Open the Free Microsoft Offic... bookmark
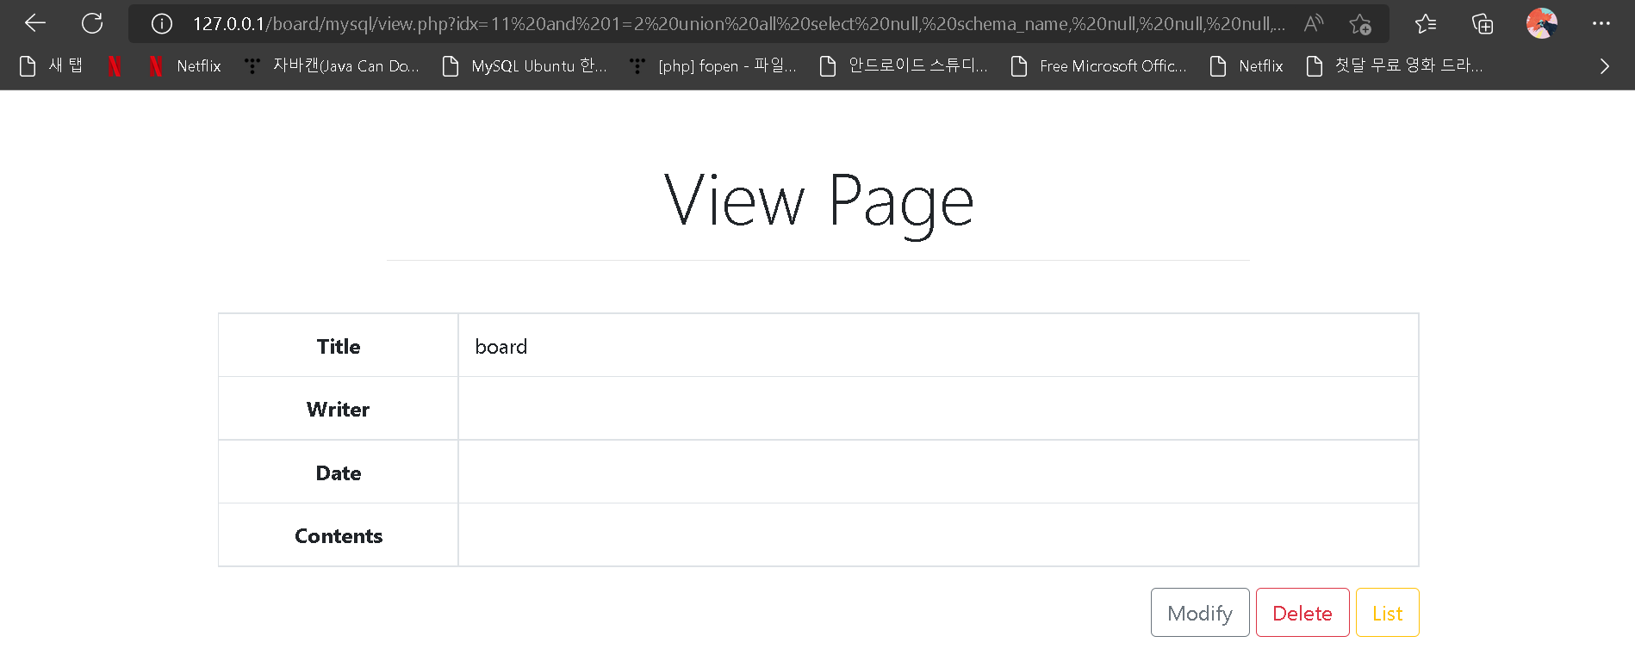The image size is (1635, 667). 1098,66
